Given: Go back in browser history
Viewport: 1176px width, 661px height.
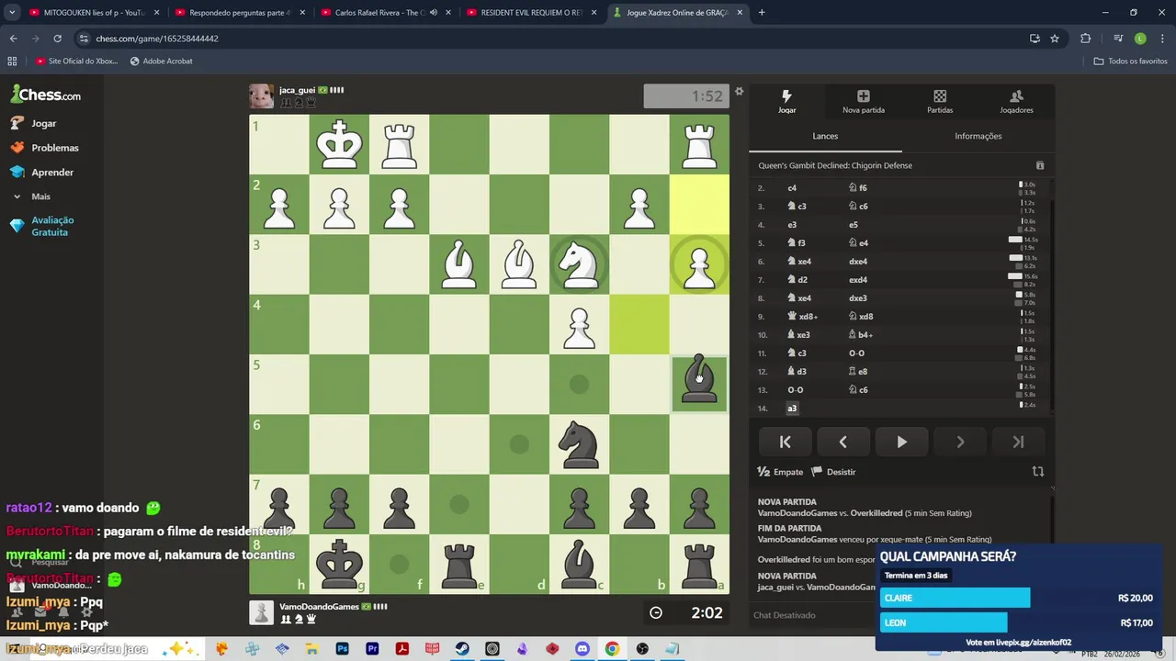Looking at the screenshot, I should [x=13, y=39].
